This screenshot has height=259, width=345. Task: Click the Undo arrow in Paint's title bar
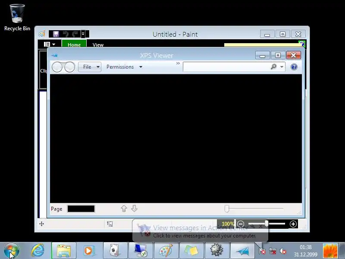pyautogui.click(x=66, y=34)
